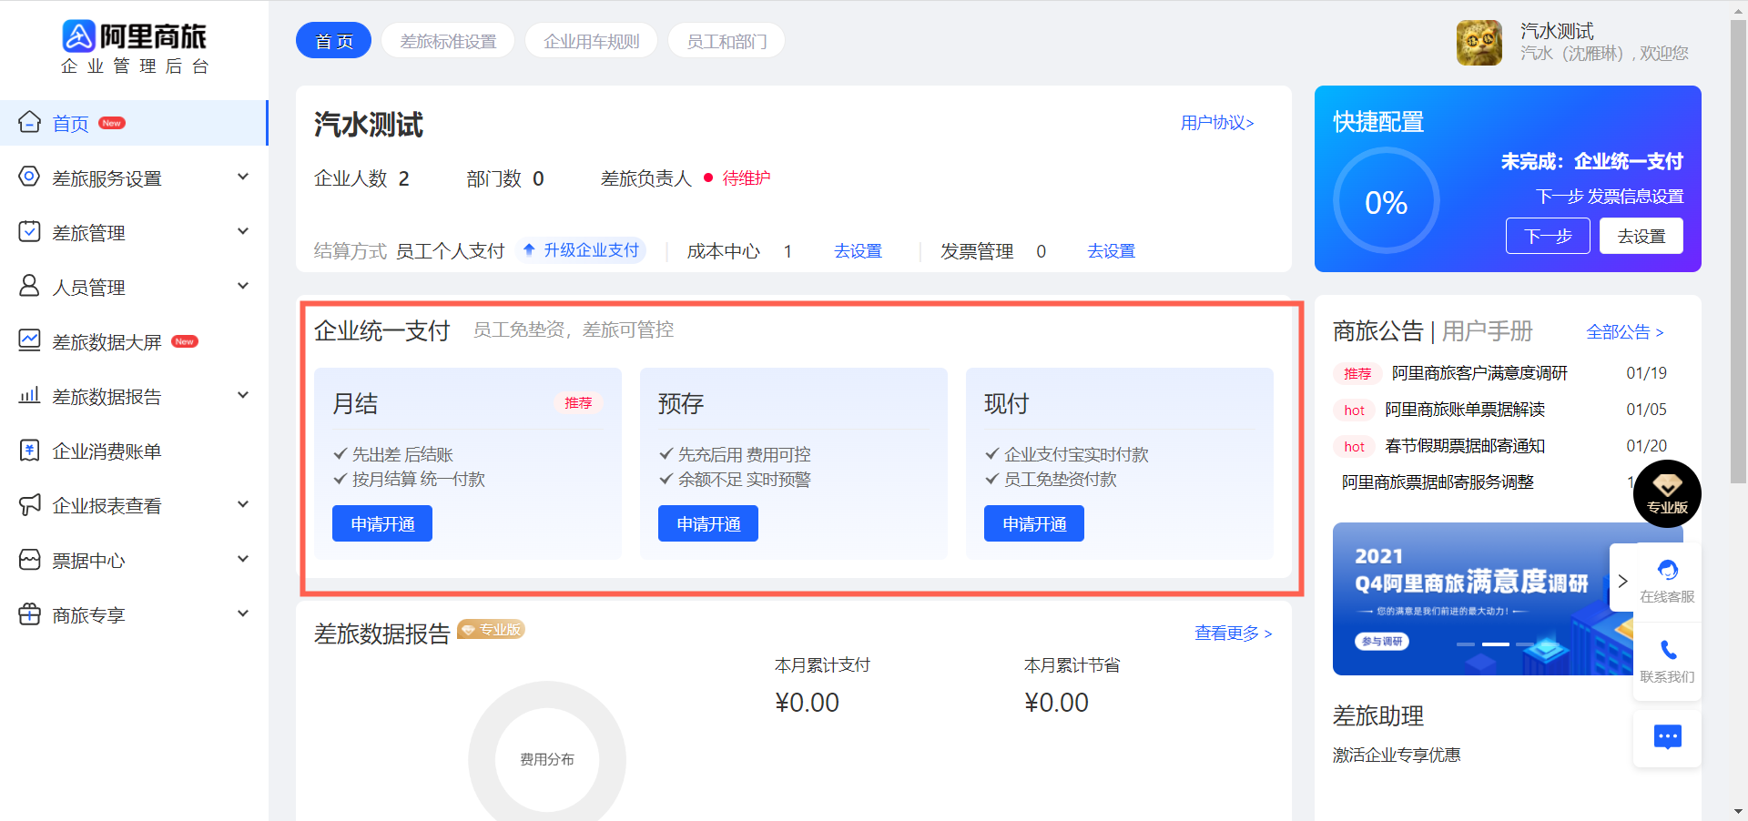This screenshot has width=1748, height=821.
Task: Click the user avatar picture
Action: coord(1479,43)
